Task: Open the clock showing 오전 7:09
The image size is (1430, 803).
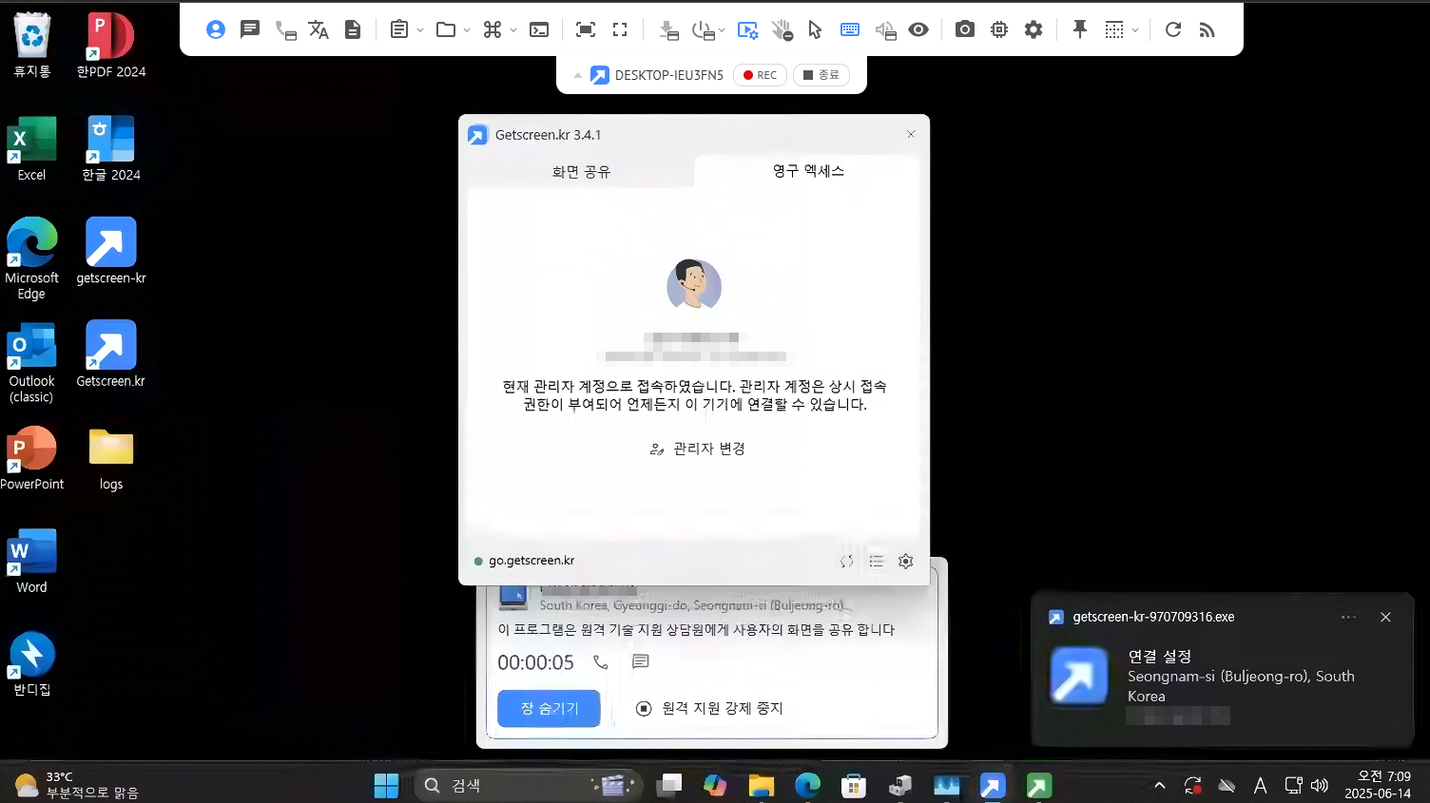Action: pos(1377,785)
